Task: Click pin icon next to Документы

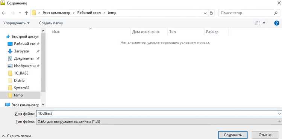Action: tap(38, 59)
